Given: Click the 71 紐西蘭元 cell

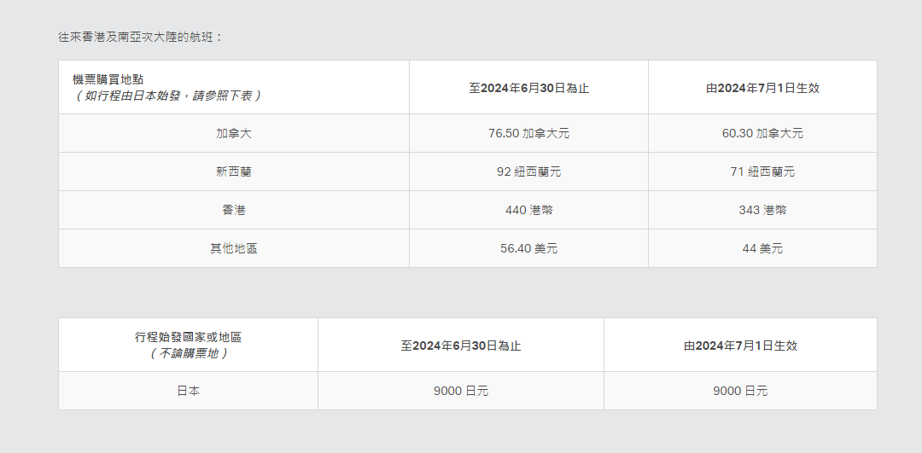Looking at the screenshot, I should tap(762, 172).
